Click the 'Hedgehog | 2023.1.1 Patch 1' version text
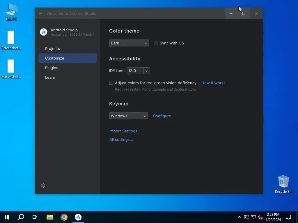298x223 pixels. (x=72, y=35)
